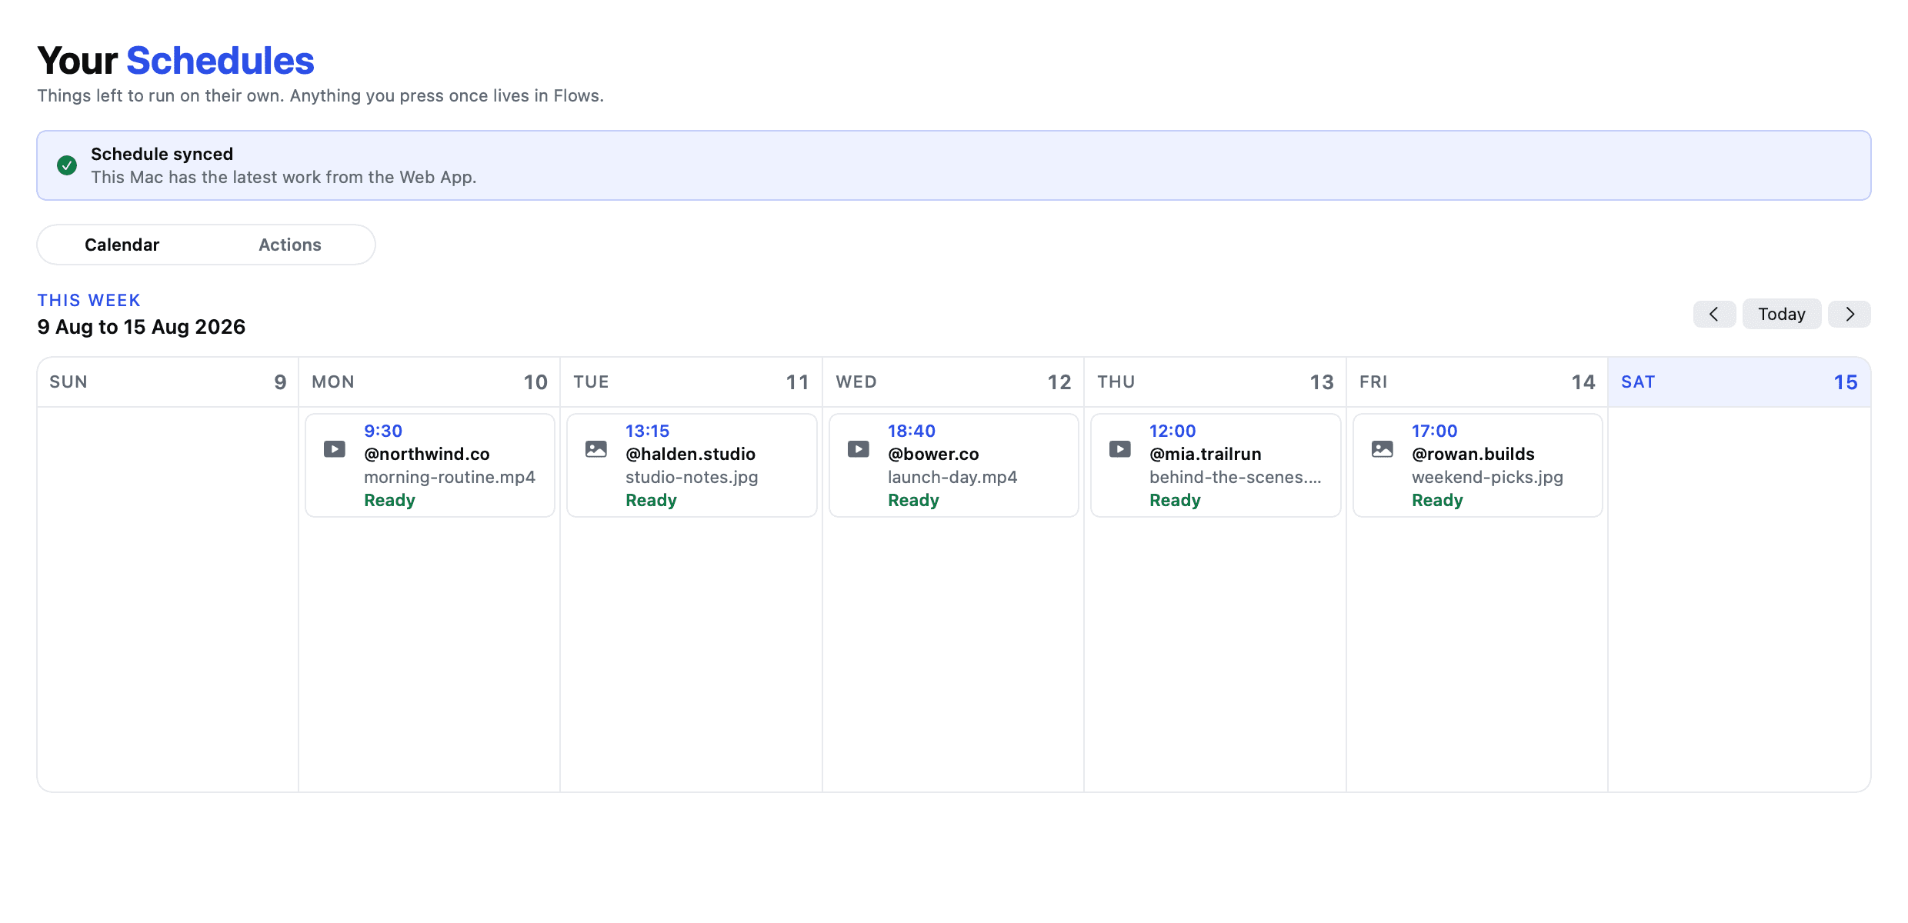Open the 13:15 scheduled post time
The width and height of the screenshot is (1908, 923).
647,431
